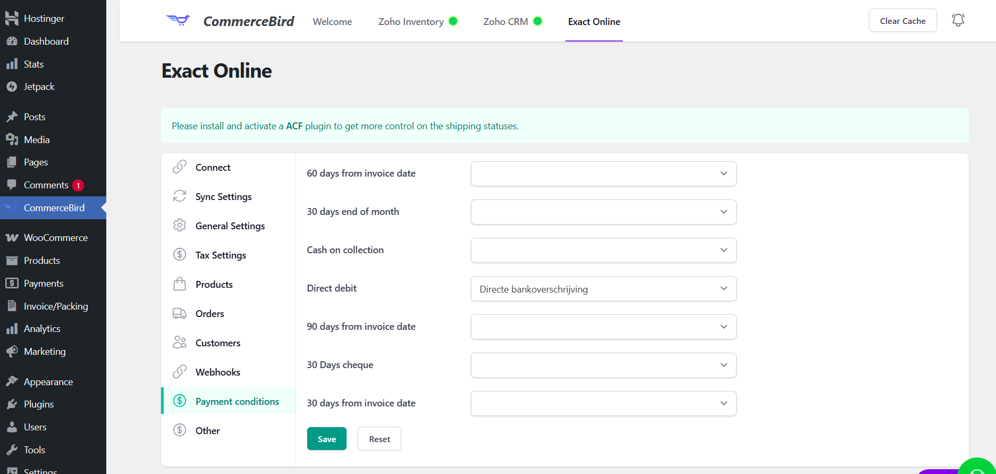Expand the Cash on collection dropdown
Image resolution: width=996 pixels, height=474 pixels.
(x=603, y=250)
